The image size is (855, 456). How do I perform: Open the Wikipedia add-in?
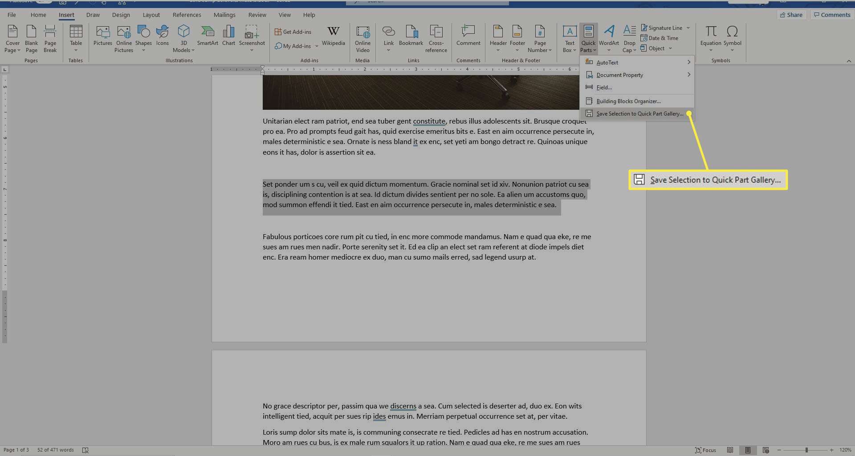[x=333, y=36]
